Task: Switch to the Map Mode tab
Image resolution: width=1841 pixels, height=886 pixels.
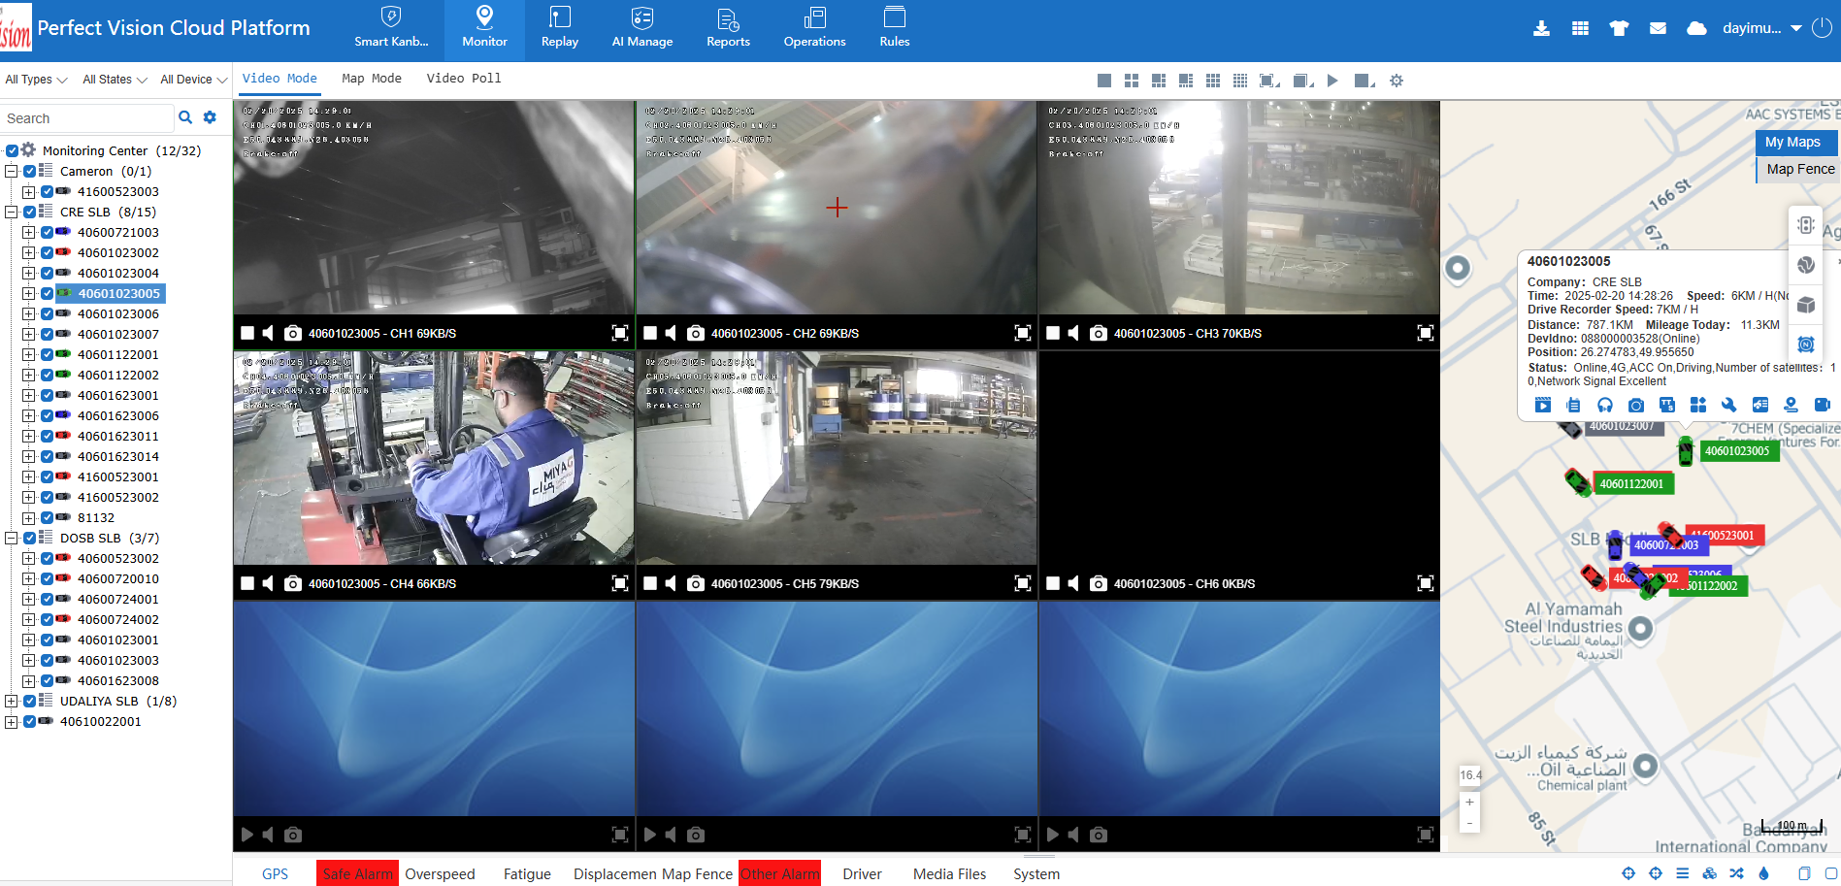Action: [x=371, y=79]
